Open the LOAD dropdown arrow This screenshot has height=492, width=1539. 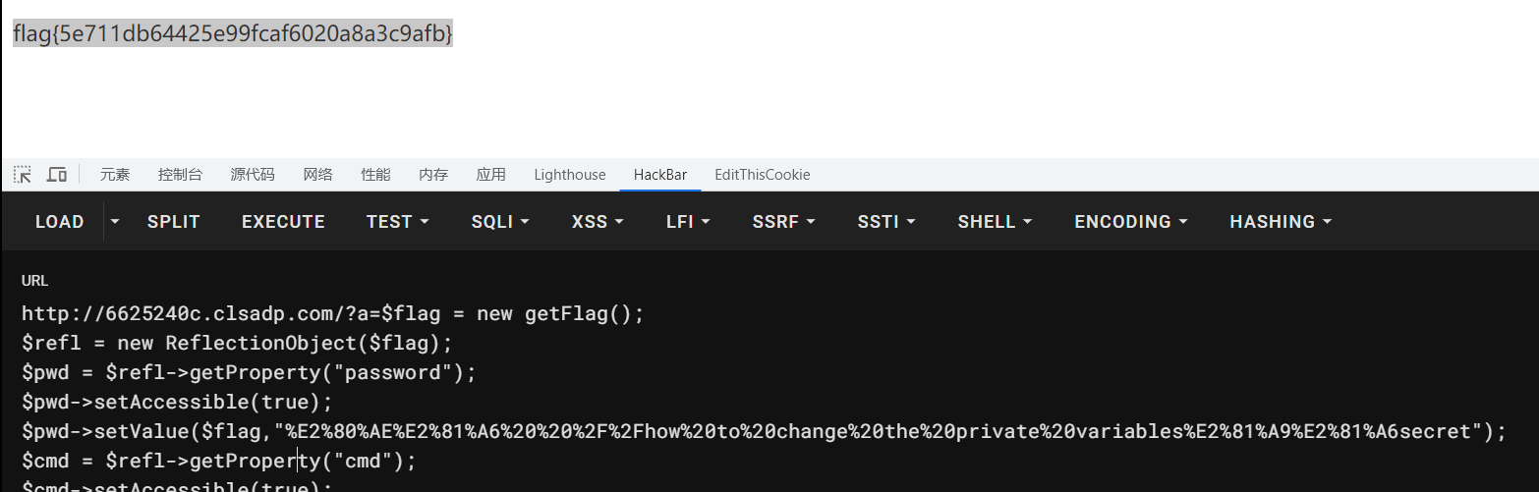pos(115,222)
